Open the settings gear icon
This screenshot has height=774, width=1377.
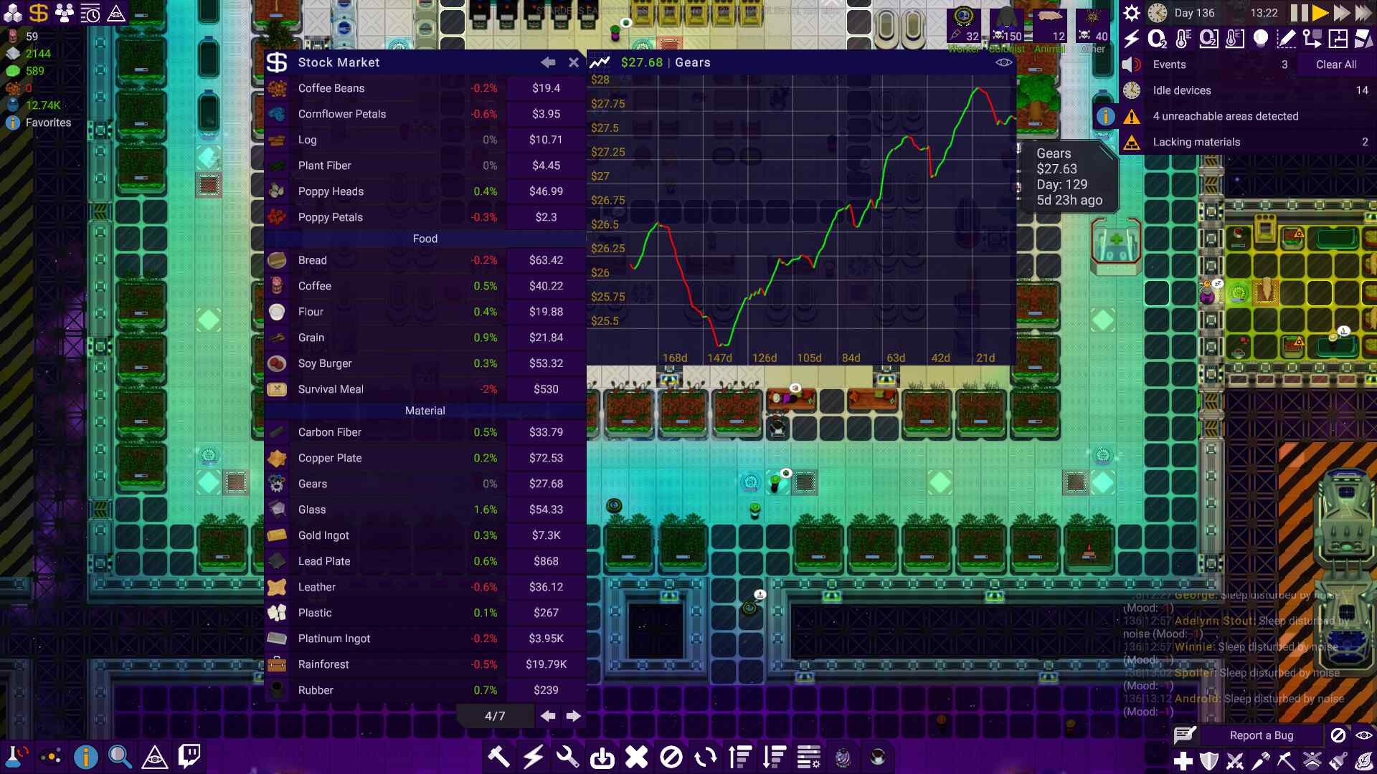click(1131, 13)
